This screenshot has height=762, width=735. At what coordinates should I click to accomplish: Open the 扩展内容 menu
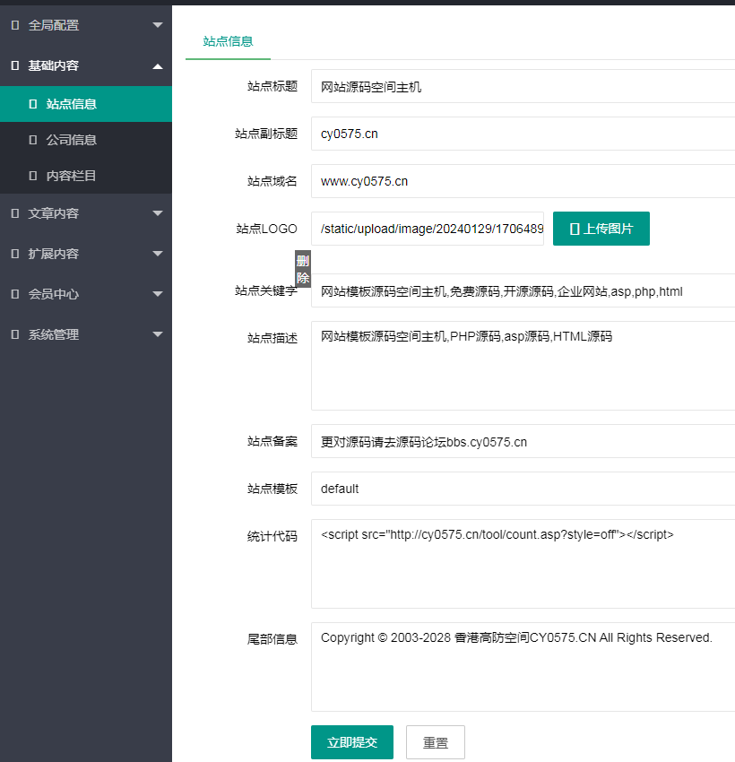pyautogui.click(x=86, y=254)
